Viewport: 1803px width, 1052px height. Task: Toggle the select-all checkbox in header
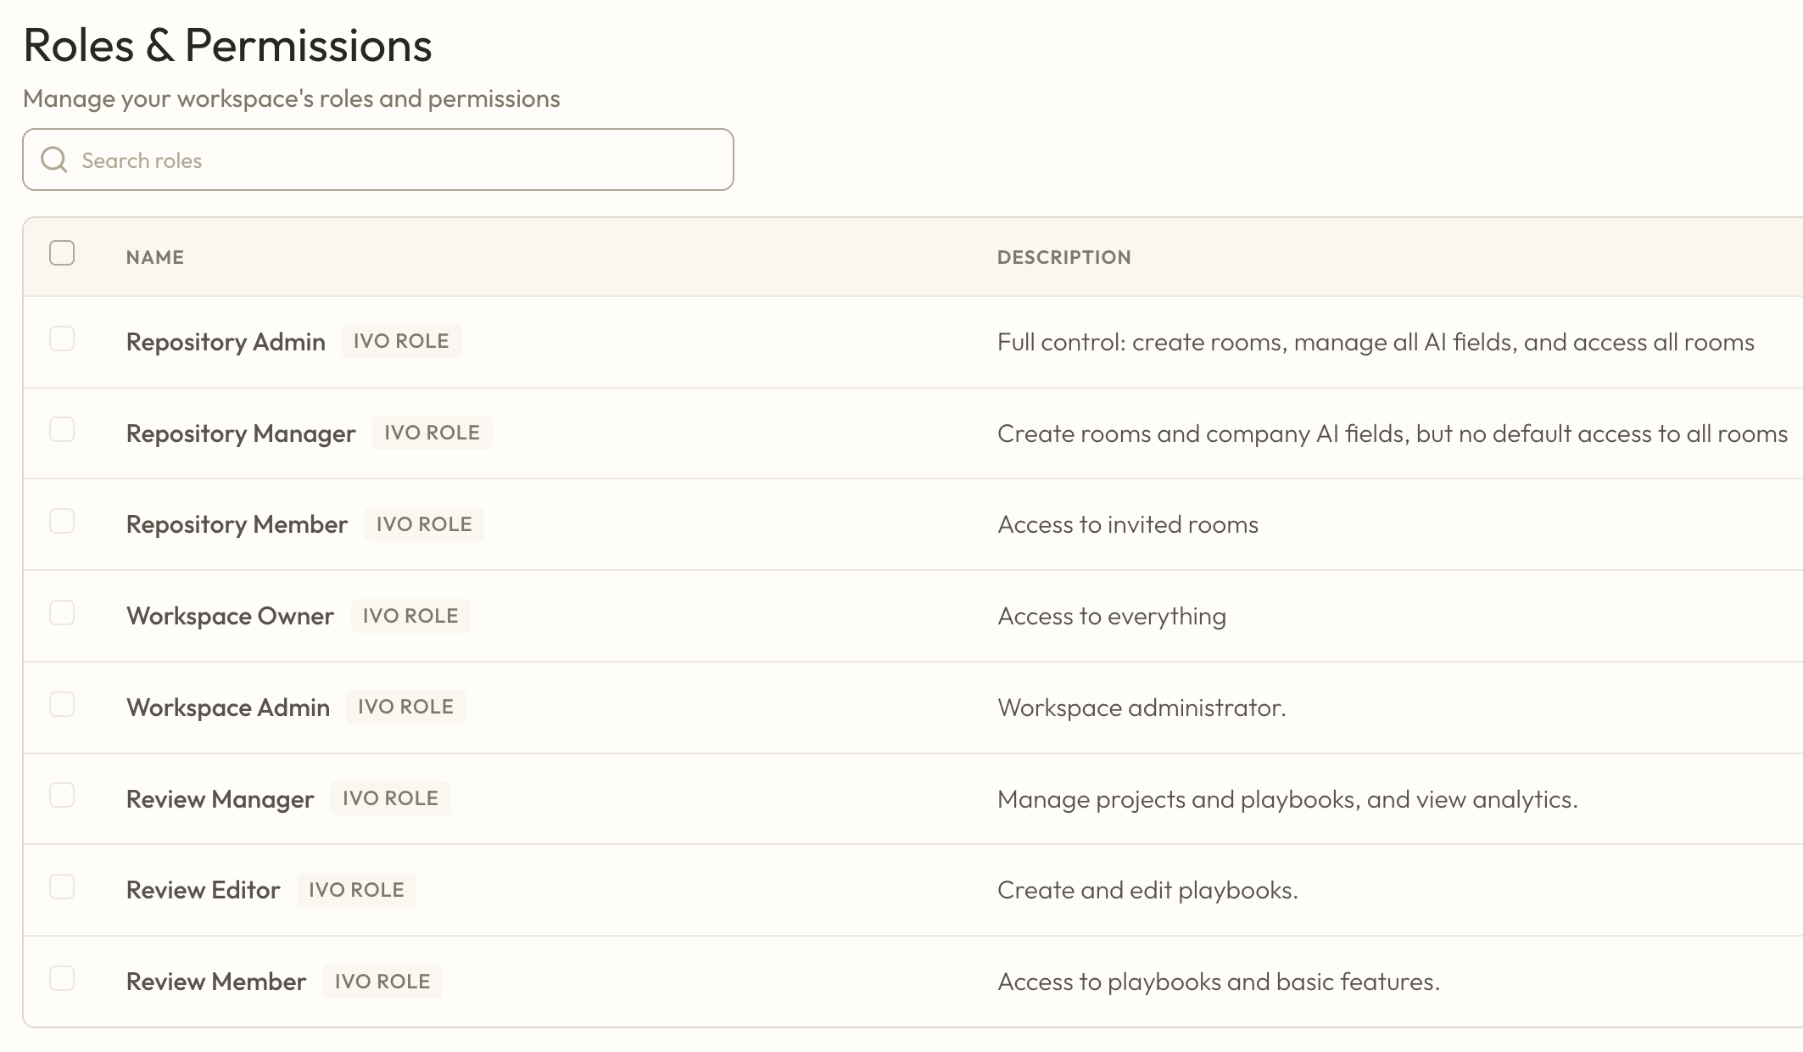click(x=62, y=253)
